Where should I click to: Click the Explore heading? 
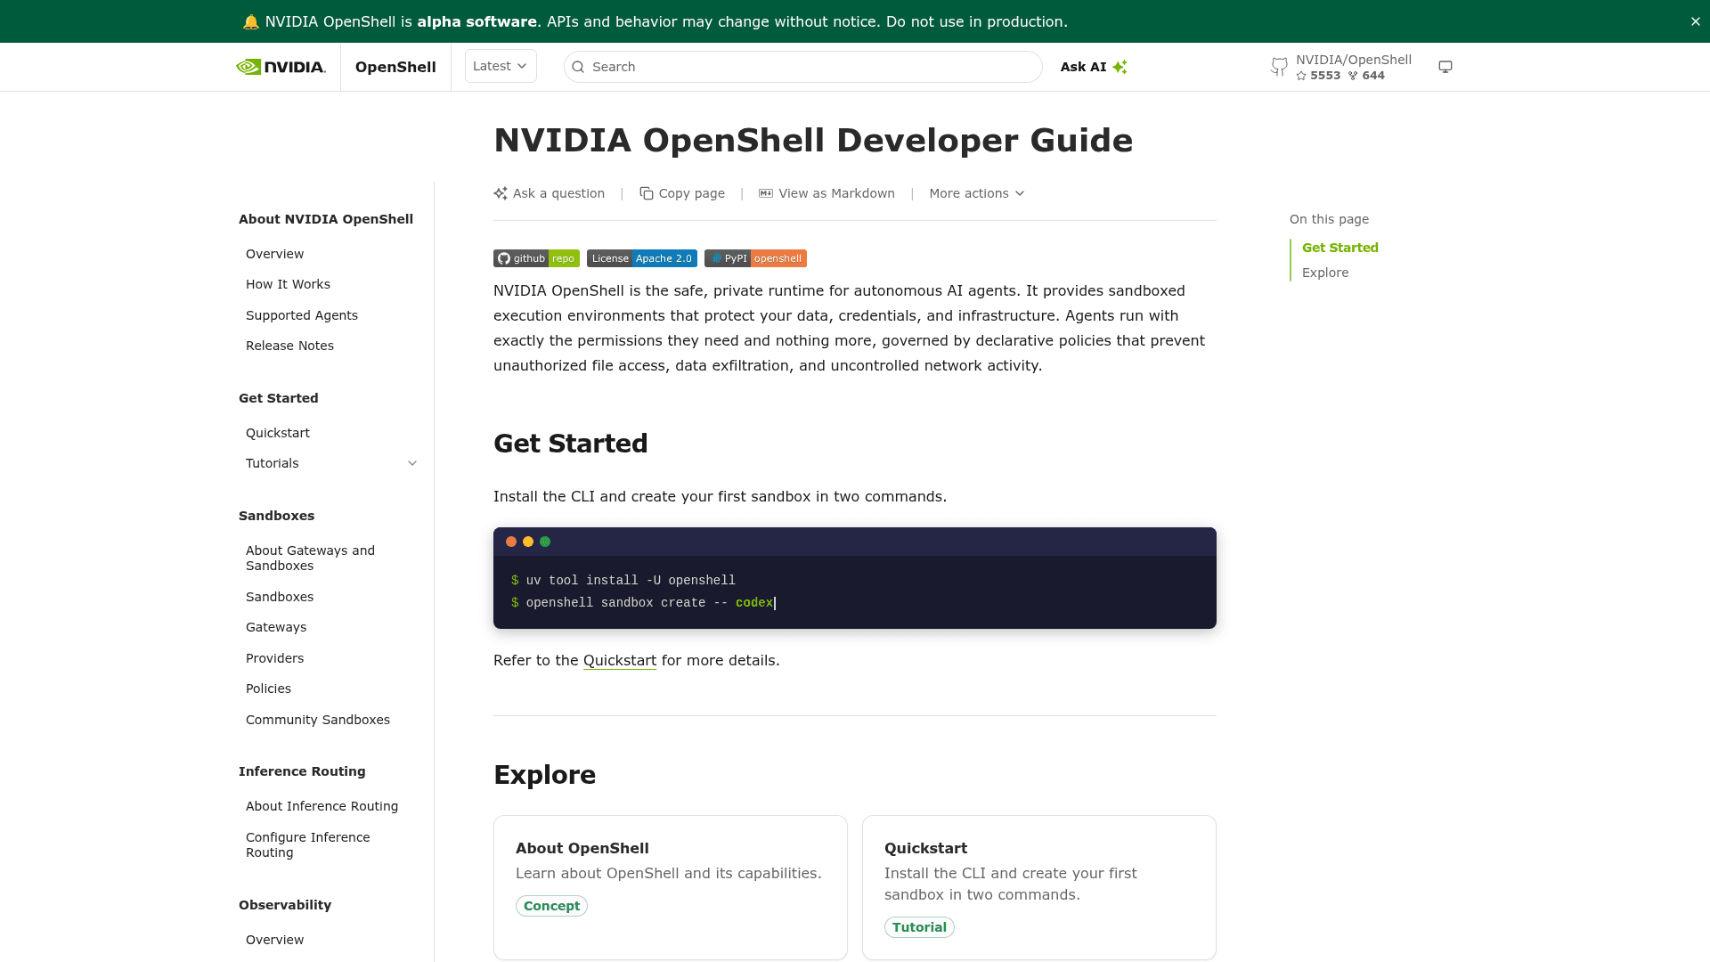pos(544,774)
